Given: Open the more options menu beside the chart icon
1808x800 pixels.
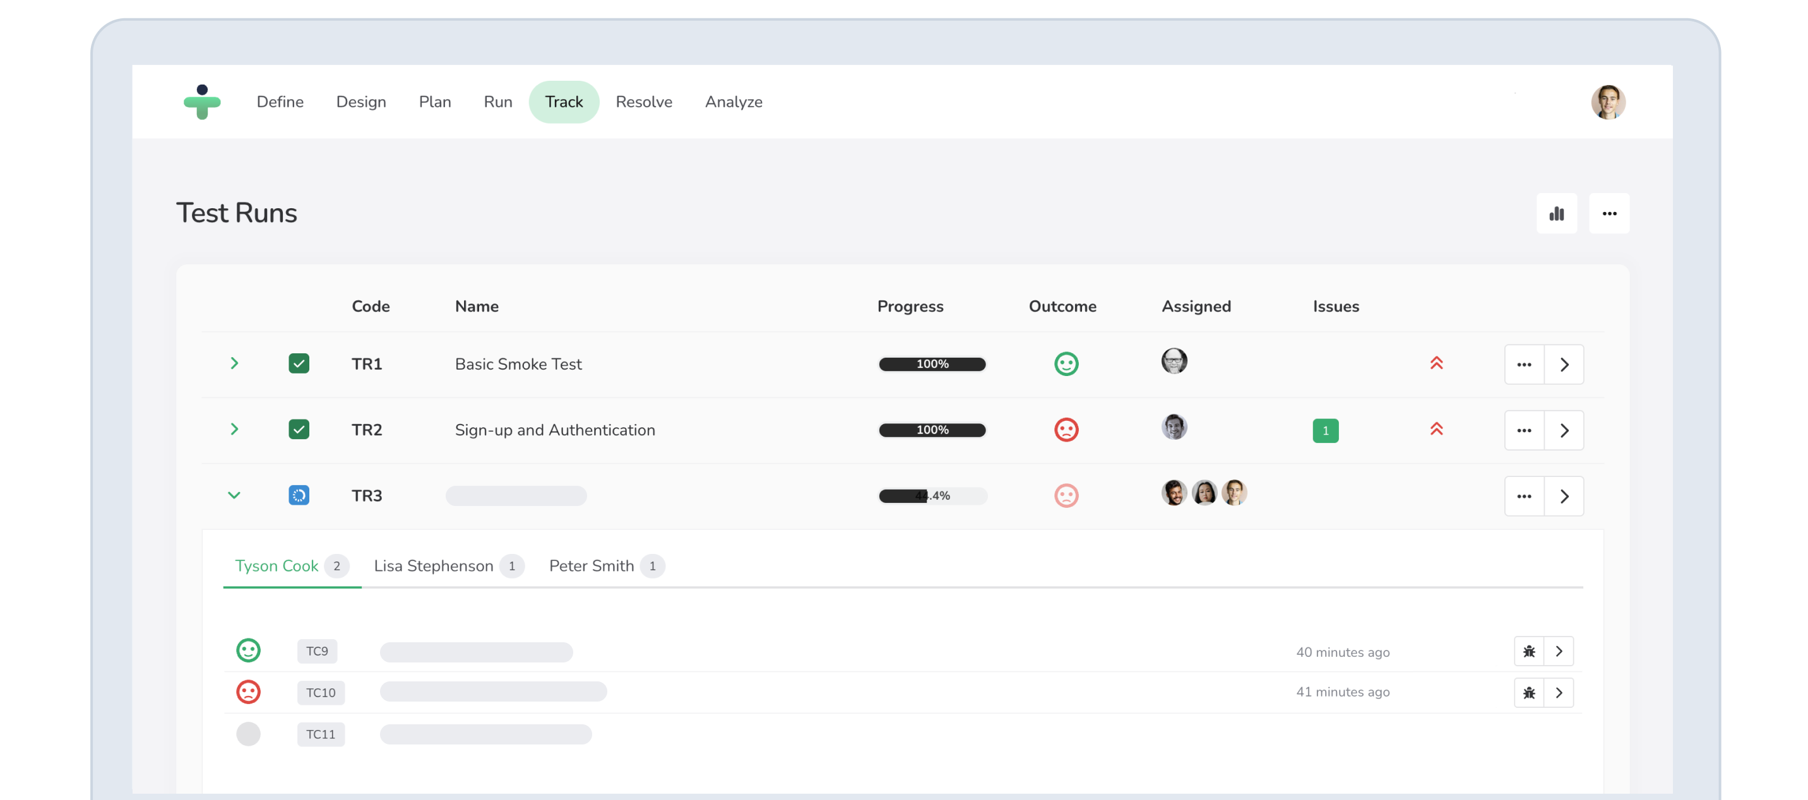Looking at the screenshot, I should (x=1609, y=213).
